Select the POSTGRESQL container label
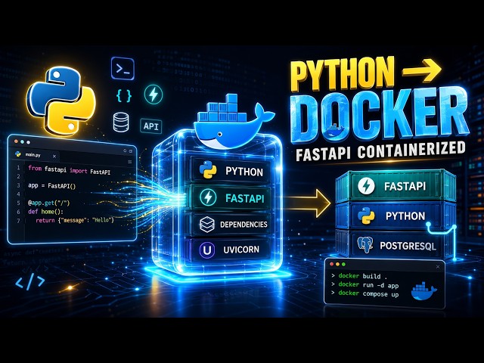 pos(408,246)
